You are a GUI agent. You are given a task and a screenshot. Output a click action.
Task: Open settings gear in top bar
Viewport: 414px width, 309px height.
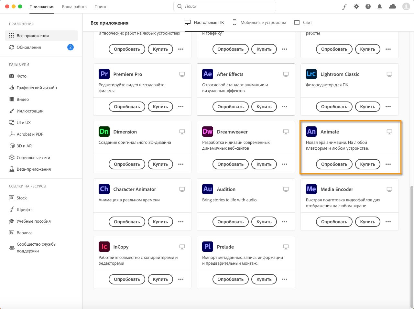[x=356, y=6]
